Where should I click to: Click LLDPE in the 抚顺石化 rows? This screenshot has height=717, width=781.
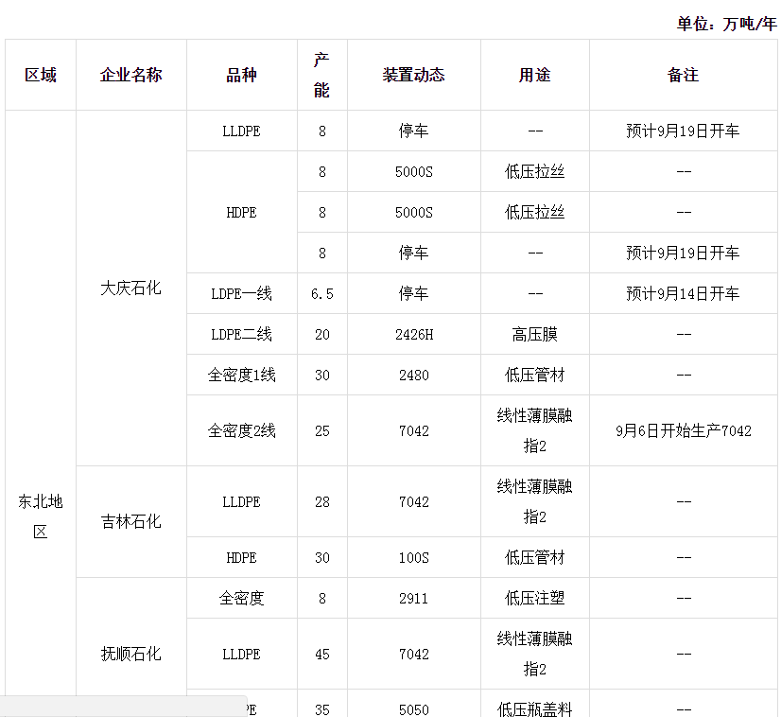coord(241,654)
